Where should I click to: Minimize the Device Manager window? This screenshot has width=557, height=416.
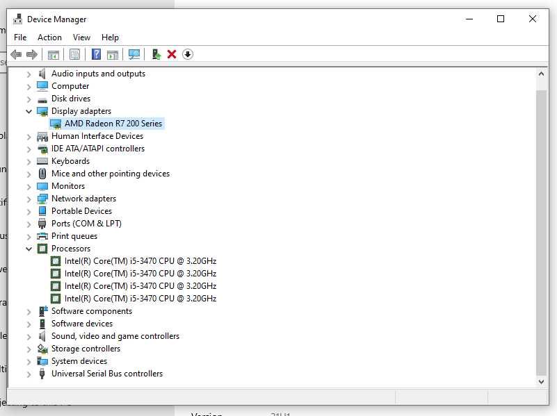pyautogui.click(x=469, y=19)
